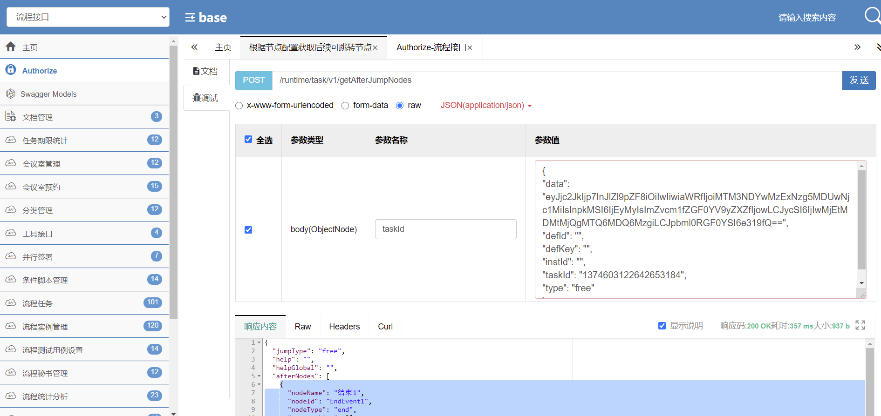Open JSON(application/json) content type dropdown
The height and width of the screenshot is (416, 881).
pos(486,106)
